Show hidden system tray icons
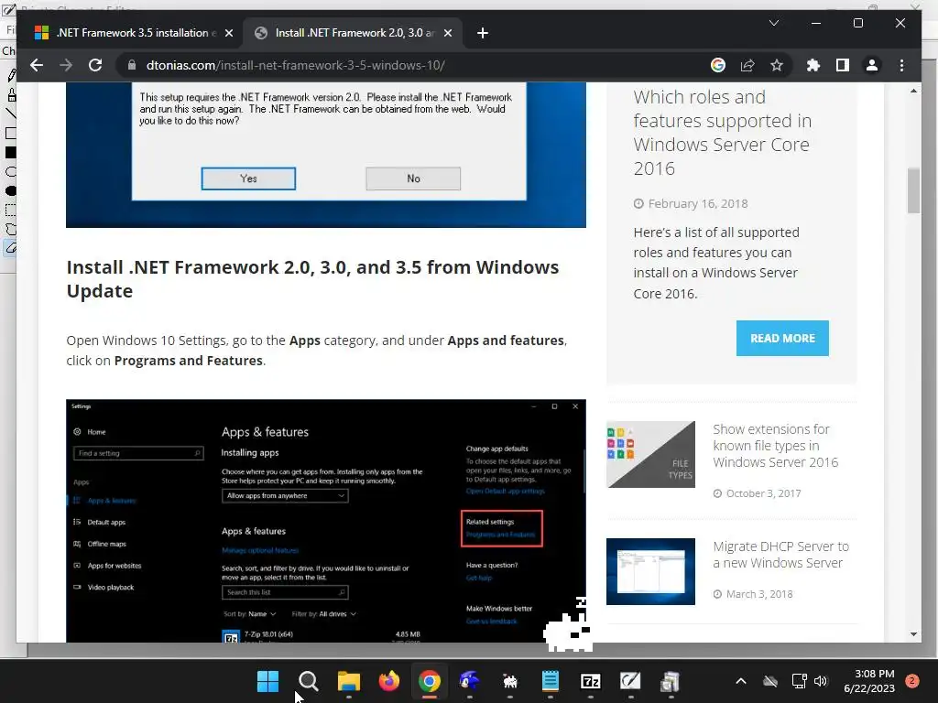This screenshot has height=703, width=938. [740, 681]
